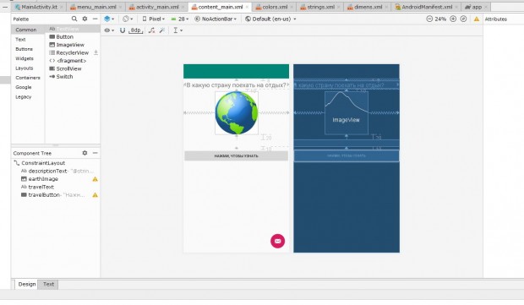
Task: Select the Widgets palette category
Action: [x=25, y=58]
